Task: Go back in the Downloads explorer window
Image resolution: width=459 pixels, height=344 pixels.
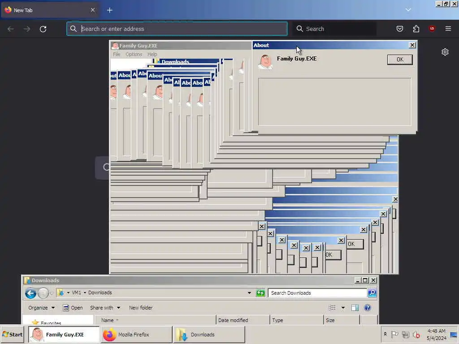Action: 31,293
